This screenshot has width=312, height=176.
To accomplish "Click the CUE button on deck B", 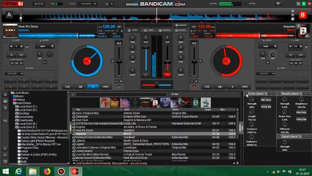I will coord(207,87).
